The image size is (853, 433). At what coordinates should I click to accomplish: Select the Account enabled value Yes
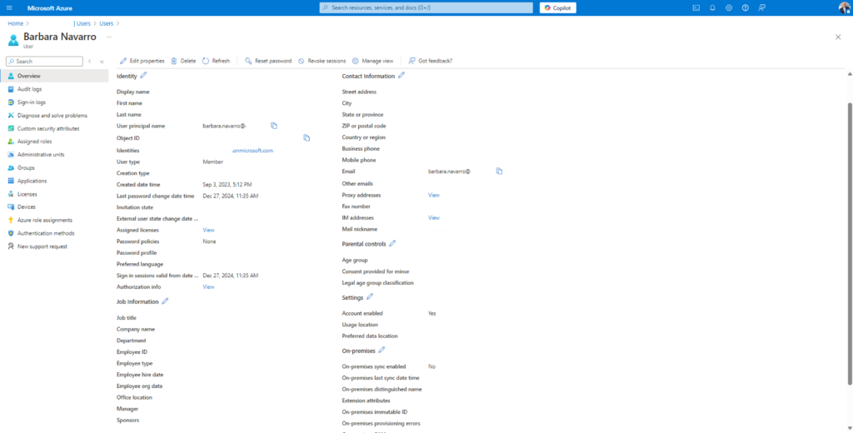tap(432, 313)
